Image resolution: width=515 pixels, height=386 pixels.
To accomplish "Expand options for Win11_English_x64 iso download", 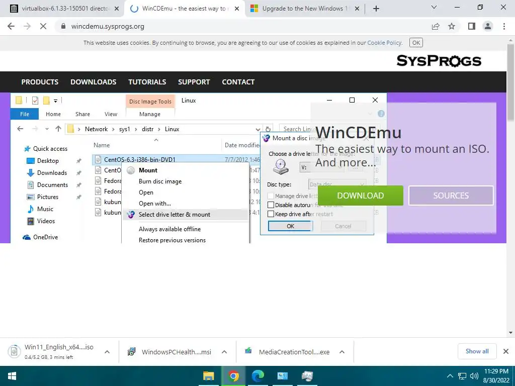I will click(107, 352).
